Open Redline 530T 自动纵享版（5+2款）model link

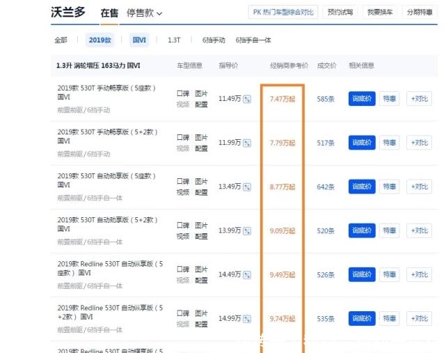(x=110, y=313)
